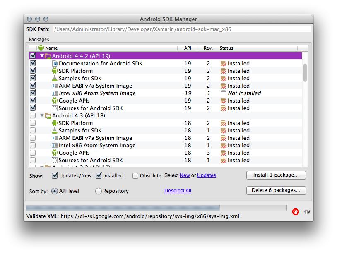Click the Intel x86 Atom System Image icon
Screen dimensions: 337x254
(x=55, y=93)
